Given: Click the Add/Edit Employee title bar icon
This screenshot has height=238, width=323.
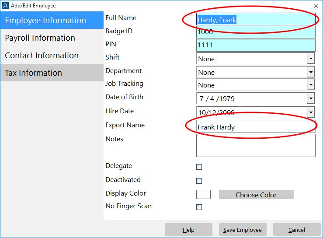Looking at the screenshot, I should click(x=5, y=6).
